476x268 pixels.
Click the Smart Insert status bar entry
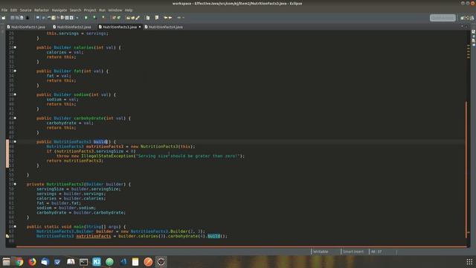(x=353, y=252)
